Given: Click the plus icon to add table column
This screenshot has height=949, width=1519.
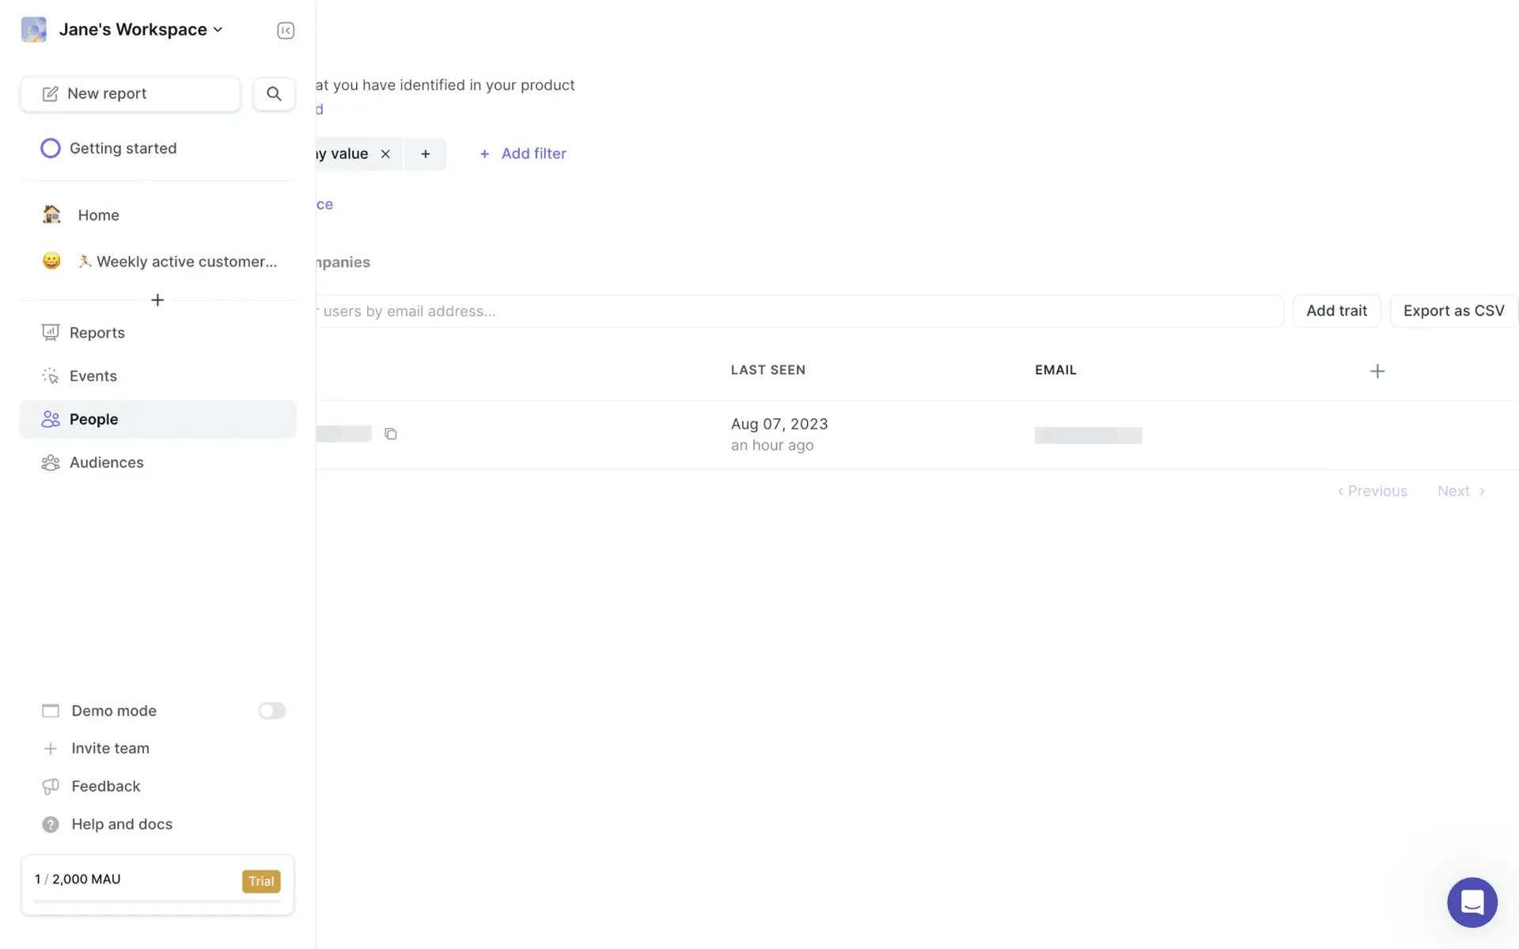Looking at the screenshot, I should pos(1377,371).
